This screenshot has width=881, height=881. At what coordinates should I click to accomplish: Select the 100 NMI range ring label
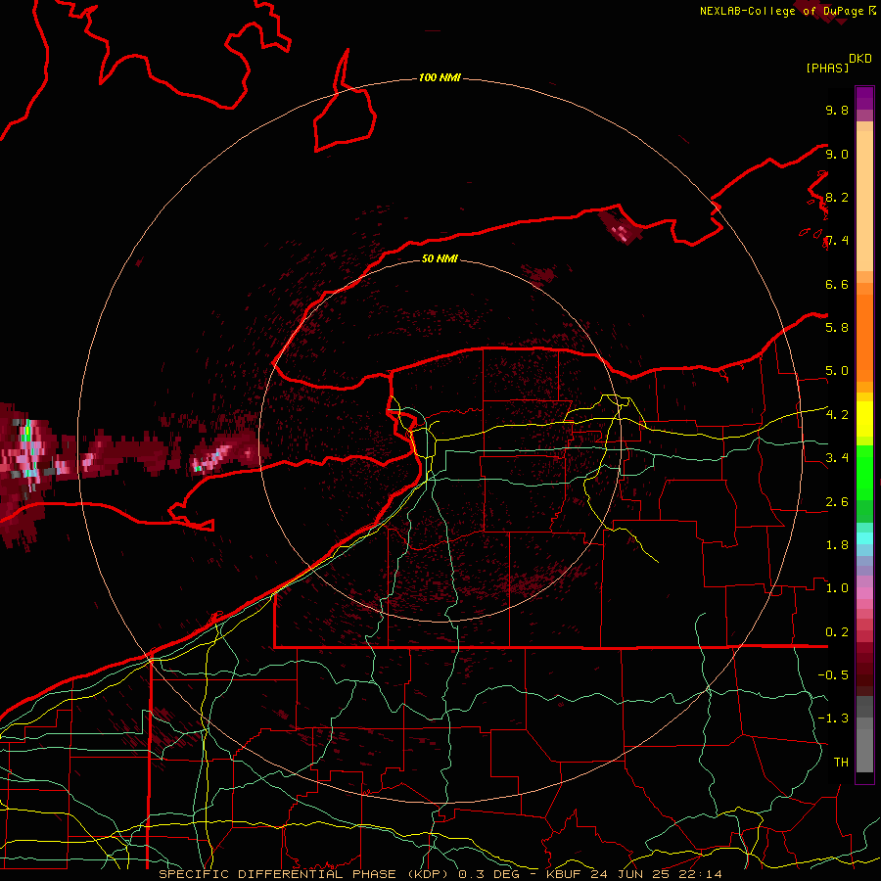point(440,77)
